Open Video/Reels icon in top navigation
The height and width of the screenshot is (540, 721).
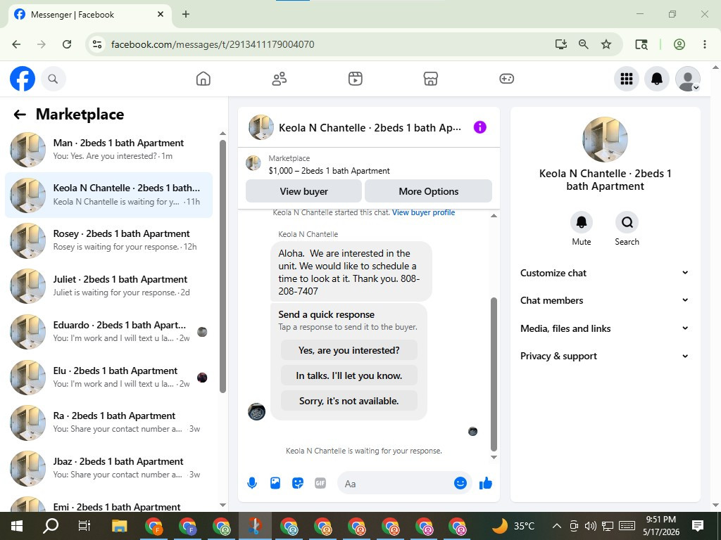355,79
